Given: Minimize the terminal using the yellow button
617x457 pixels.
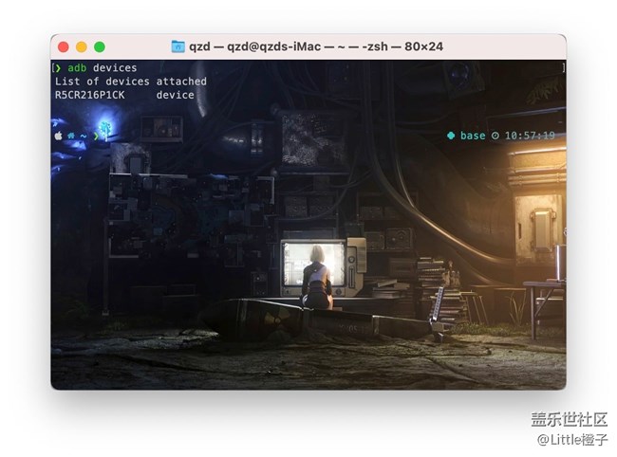Looking at the screenshot, I should pyautogui.click(x=82, y=46).
